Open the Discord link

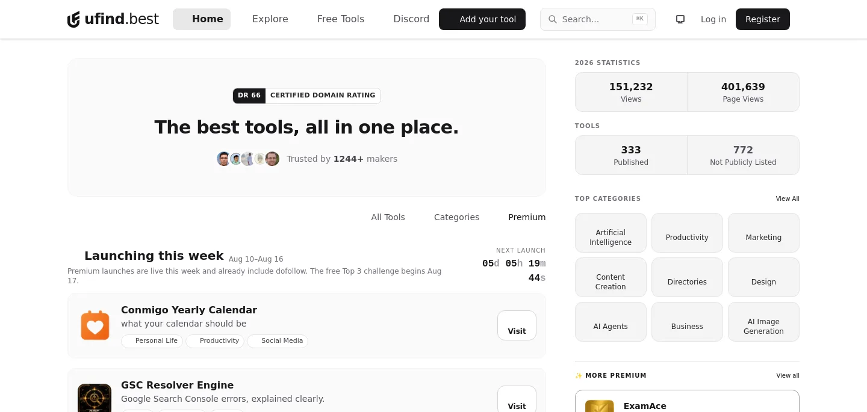[411, 19]
